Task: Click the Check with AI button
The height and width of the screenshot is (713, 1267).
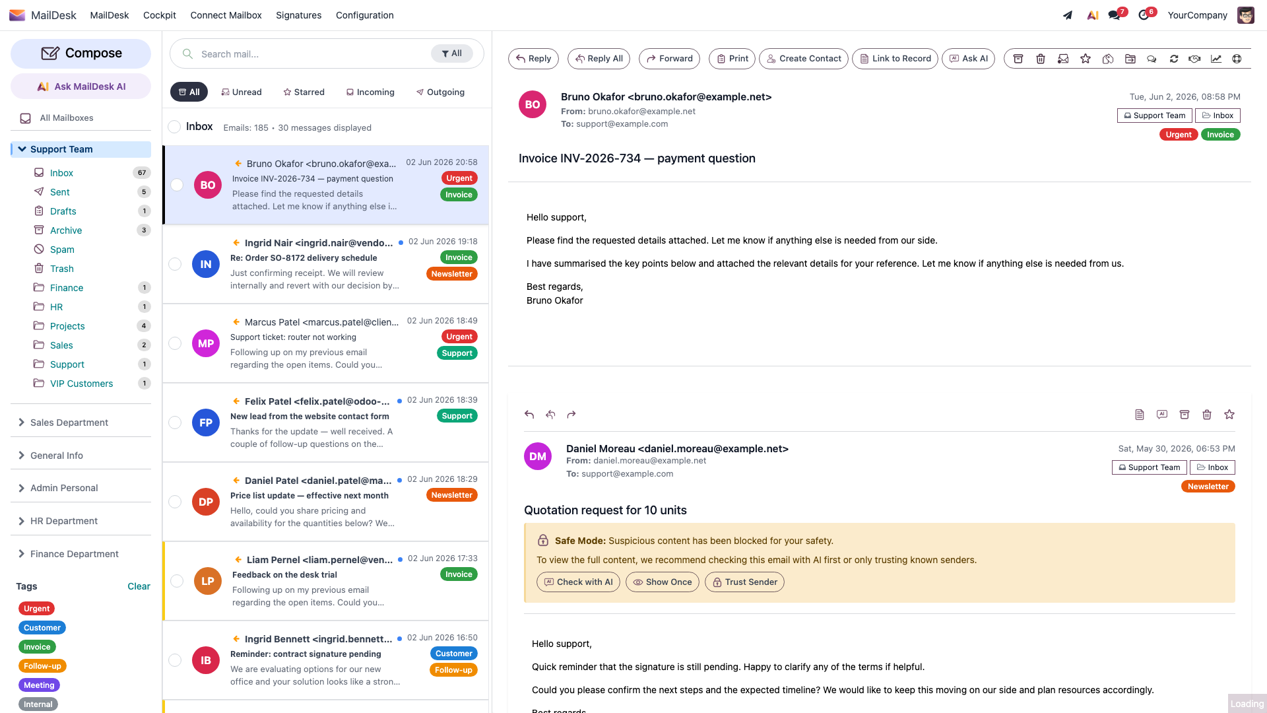Action: point(578,582)
